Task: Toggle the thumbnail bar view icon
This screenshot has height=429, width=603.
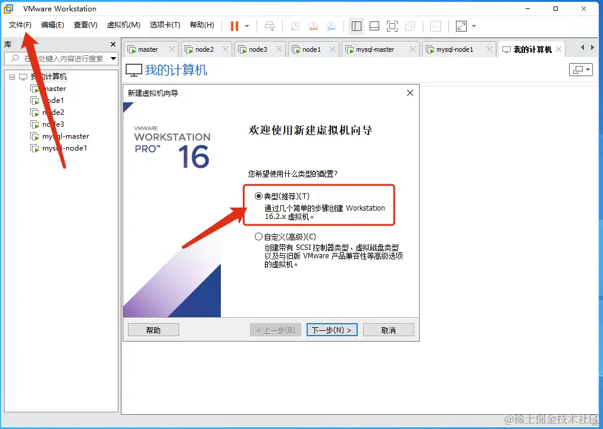Action: [374, 26]
